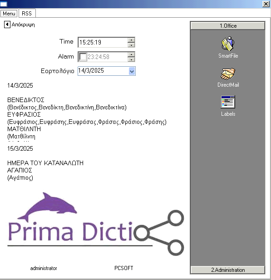Decrease Alarm time with down arrow
Viewport: 271px width, 280px height.
click(131, 59)
